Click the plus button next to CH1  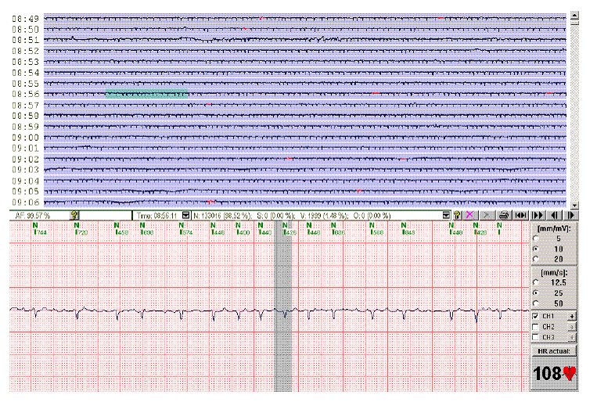pos(571,315)
